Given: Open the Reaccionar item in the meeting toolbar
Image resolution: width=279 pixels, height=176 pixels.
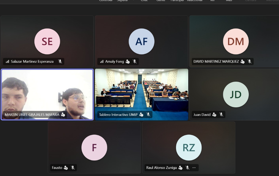Looking at the screenshot, I should 195,1.
